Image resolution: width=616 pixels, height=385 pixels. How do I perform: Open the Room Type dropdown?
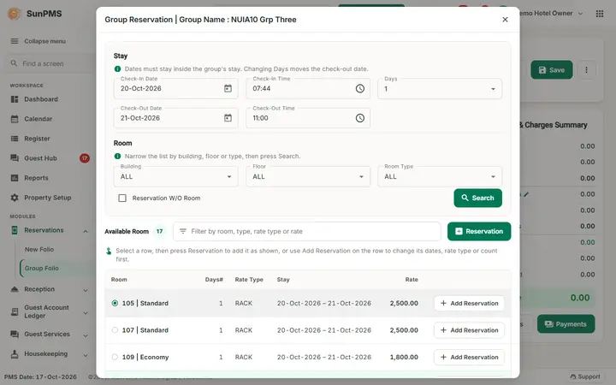pos(440,177)
